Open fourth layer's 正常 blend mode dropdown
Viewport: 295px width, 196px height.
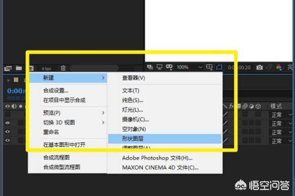[x=282, y=141]
